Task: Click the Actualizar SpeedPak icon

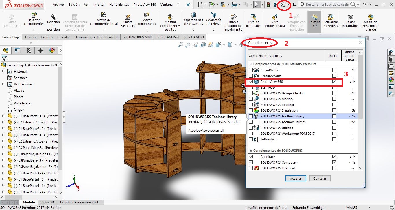Action: [331, 17]
